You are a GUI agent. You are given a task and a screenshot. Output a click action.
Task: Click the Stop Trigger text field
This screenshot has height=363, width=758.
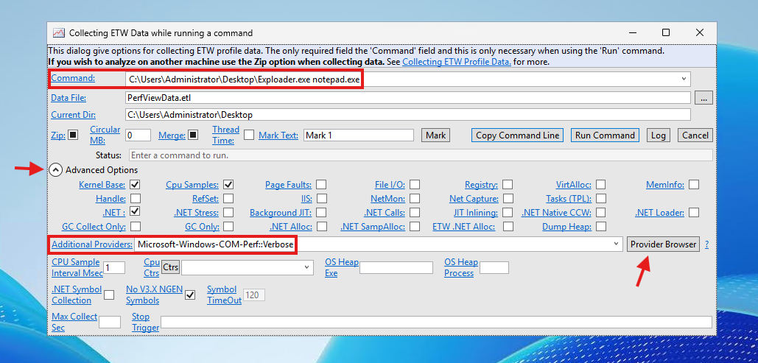click(437, 323)
